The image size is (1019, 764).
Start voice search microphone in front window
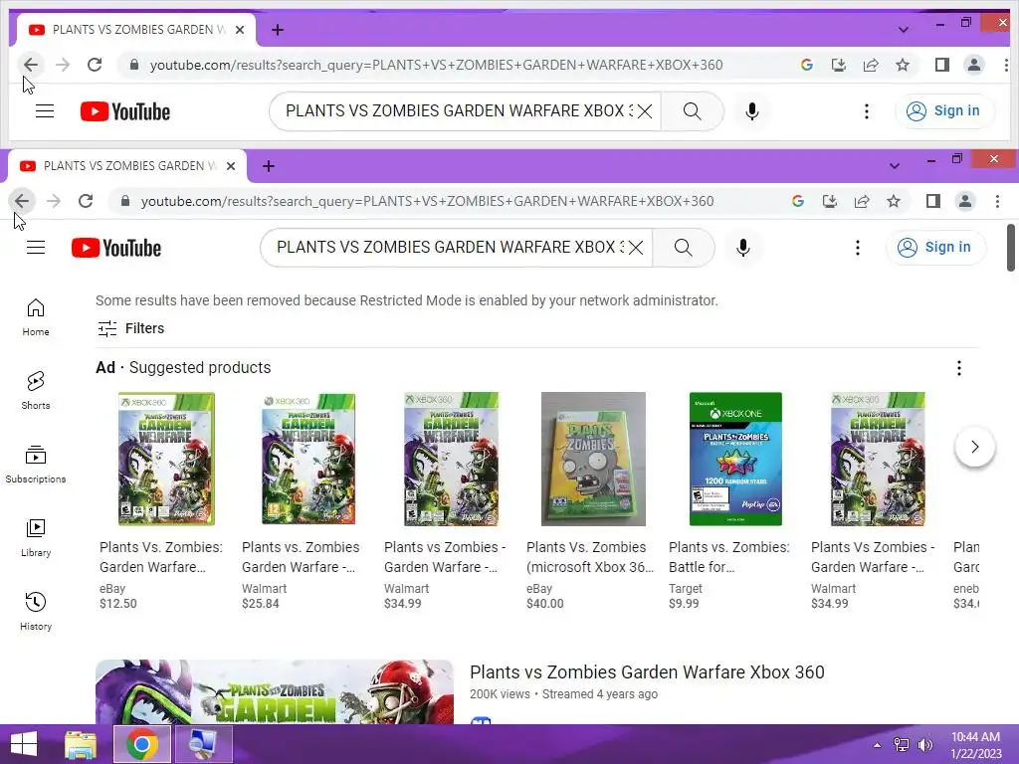click(x=742, y=248)
